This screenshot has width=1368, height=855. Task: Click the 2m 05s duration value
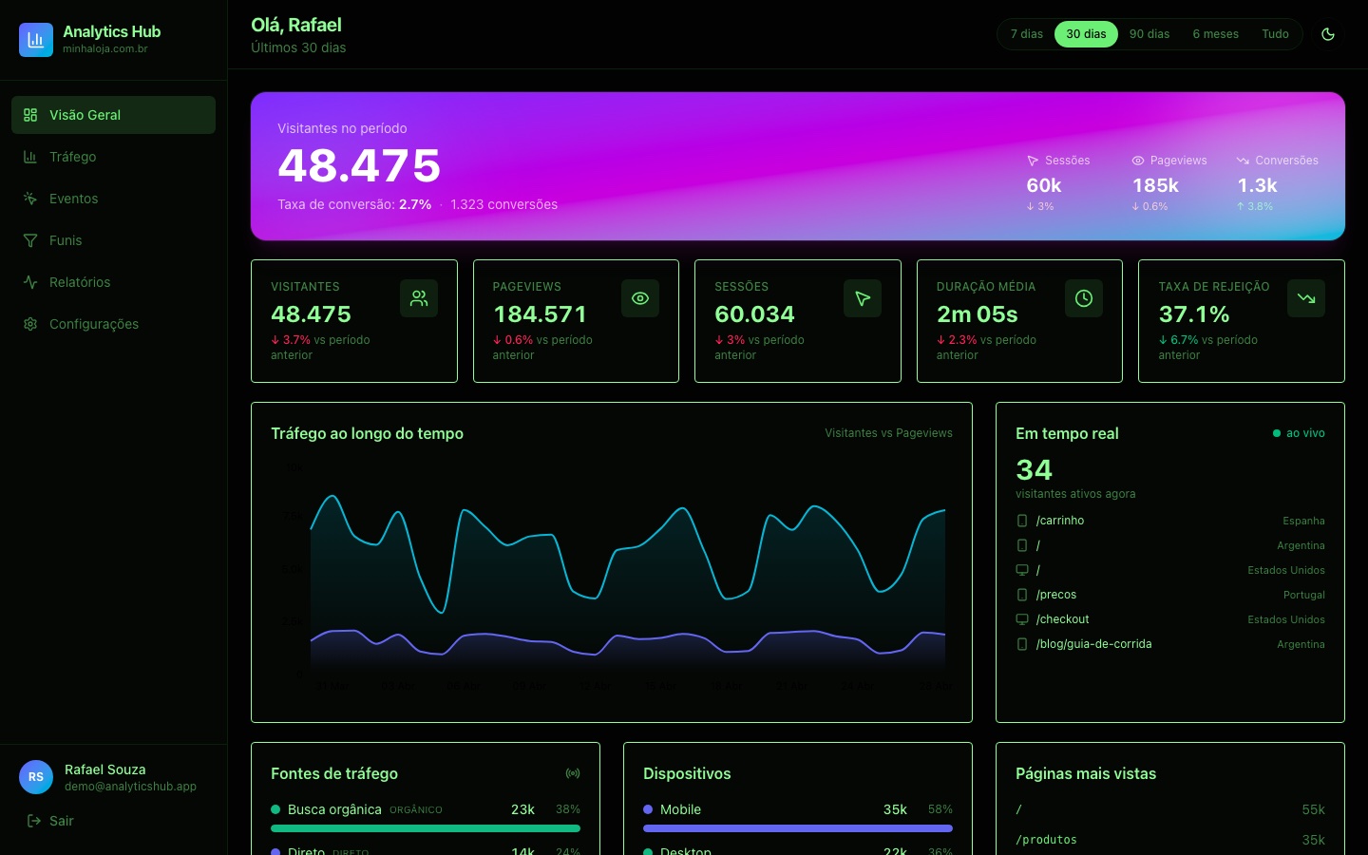click(x=977, y=314)
